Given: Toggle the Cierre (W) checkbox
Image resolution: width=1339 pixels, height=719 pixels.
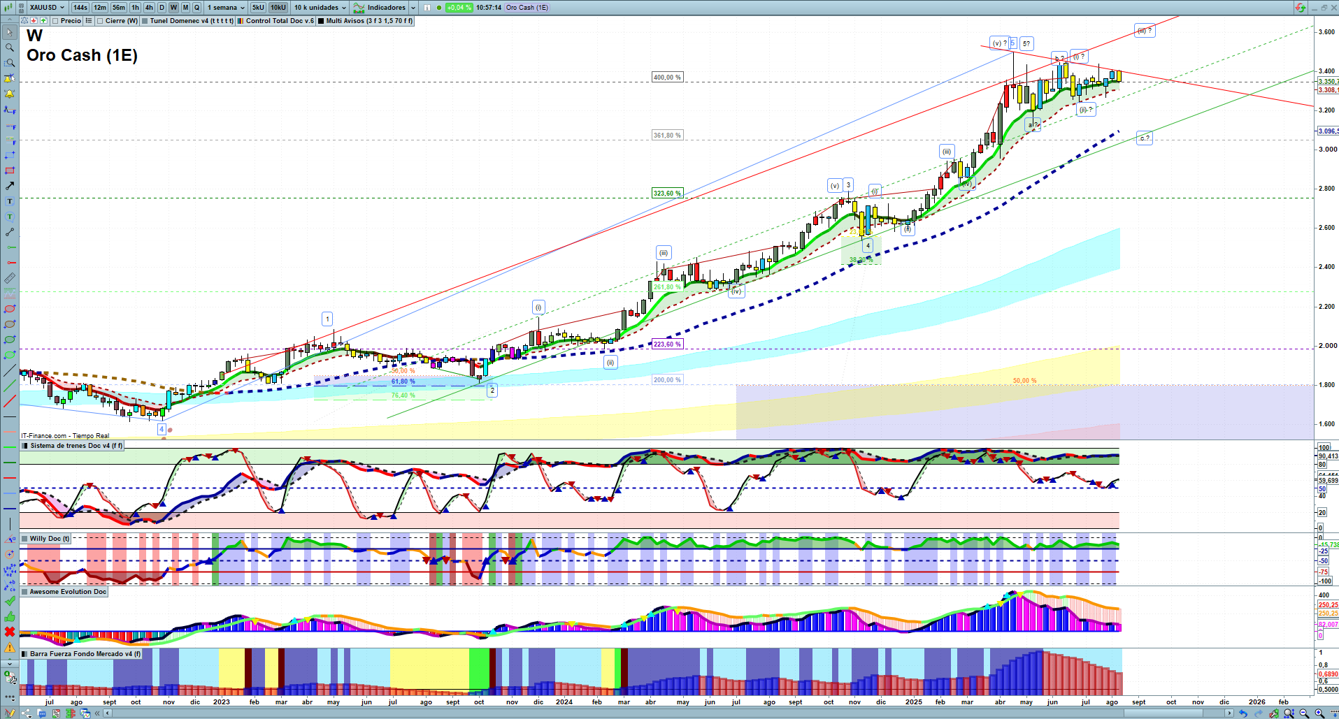Looking at the screenshot, I should coord(101,21).
